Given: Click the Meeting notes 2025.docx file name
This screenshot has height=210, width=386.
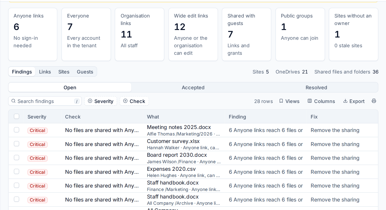Looking at the screenshot, I should (179, 127).
